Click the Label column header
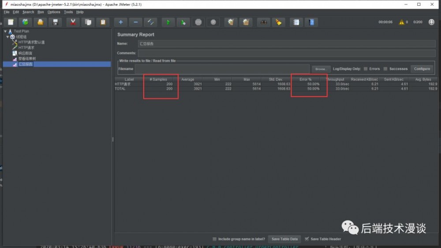The width and height of the screenshot is (441, 248). pos(129,79)
